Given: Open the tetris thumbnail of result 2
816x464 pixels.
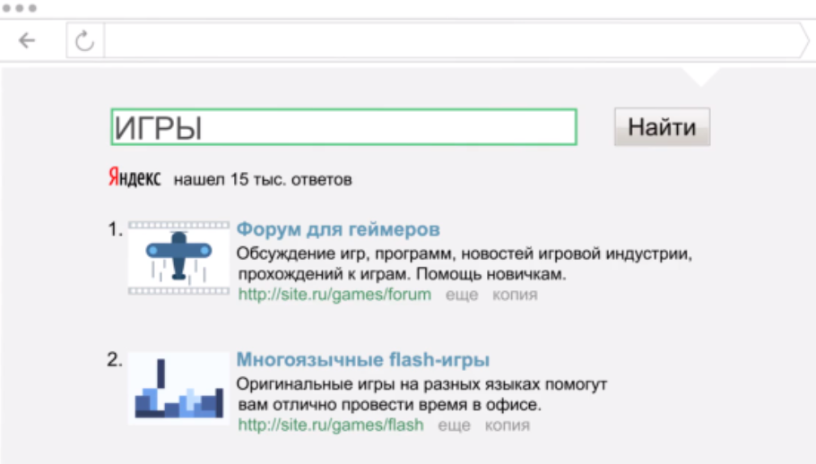Looking at the screenshot, I should click(x=178, y=388).
